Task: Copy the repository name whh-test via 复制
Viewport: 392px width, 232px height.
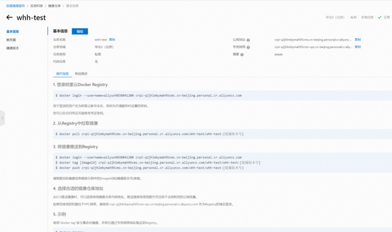Action: pos(112,40)
